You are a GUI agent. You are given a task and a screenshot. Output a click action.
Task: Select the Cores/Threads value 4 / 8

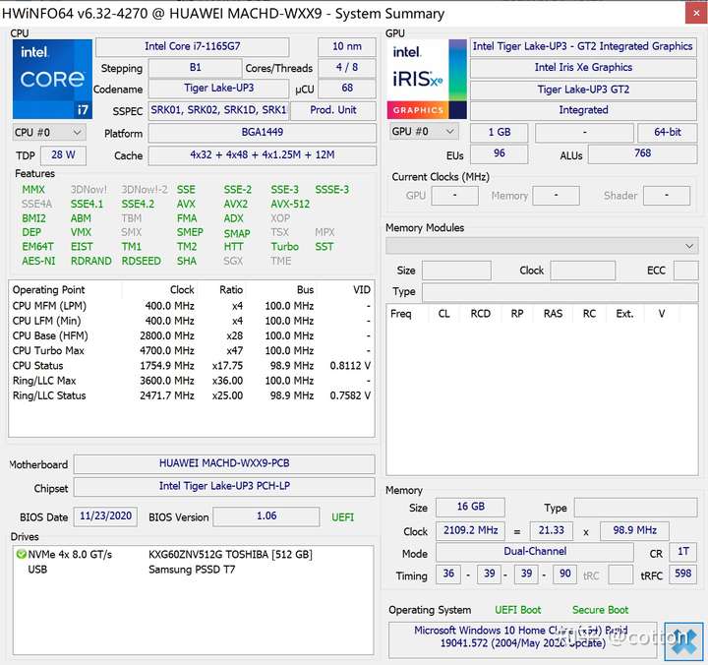[347, 68]
